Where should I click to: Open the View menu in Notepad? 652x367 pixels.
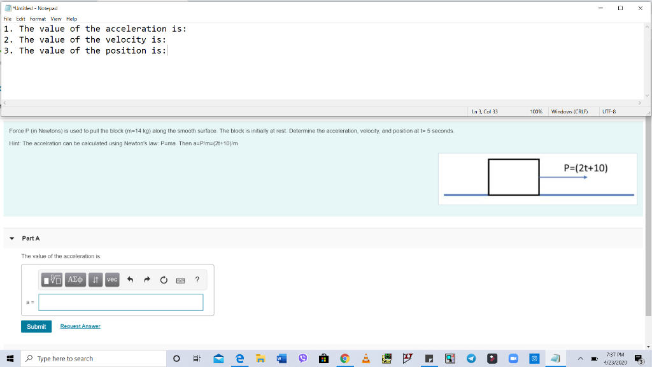tap(56, 18)
